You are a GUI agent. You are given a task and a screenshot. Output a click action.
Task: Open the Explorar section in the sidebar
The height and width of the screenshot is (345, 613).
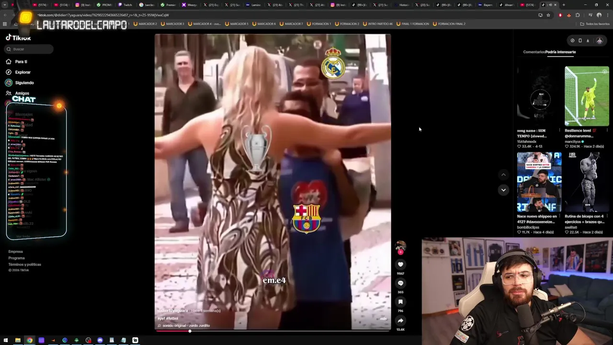23,72
